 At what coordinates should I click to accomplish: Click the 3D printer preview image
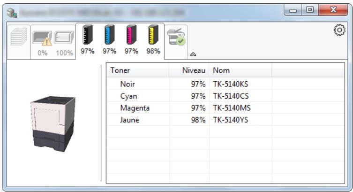coord(53,124)
